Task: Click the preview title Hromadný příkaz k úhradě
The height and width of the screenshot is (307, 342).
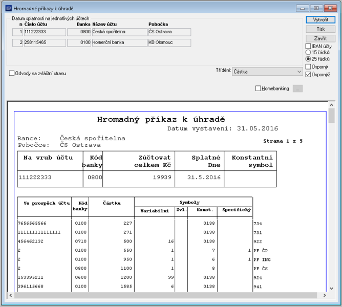Action: [x=161, y=120]
